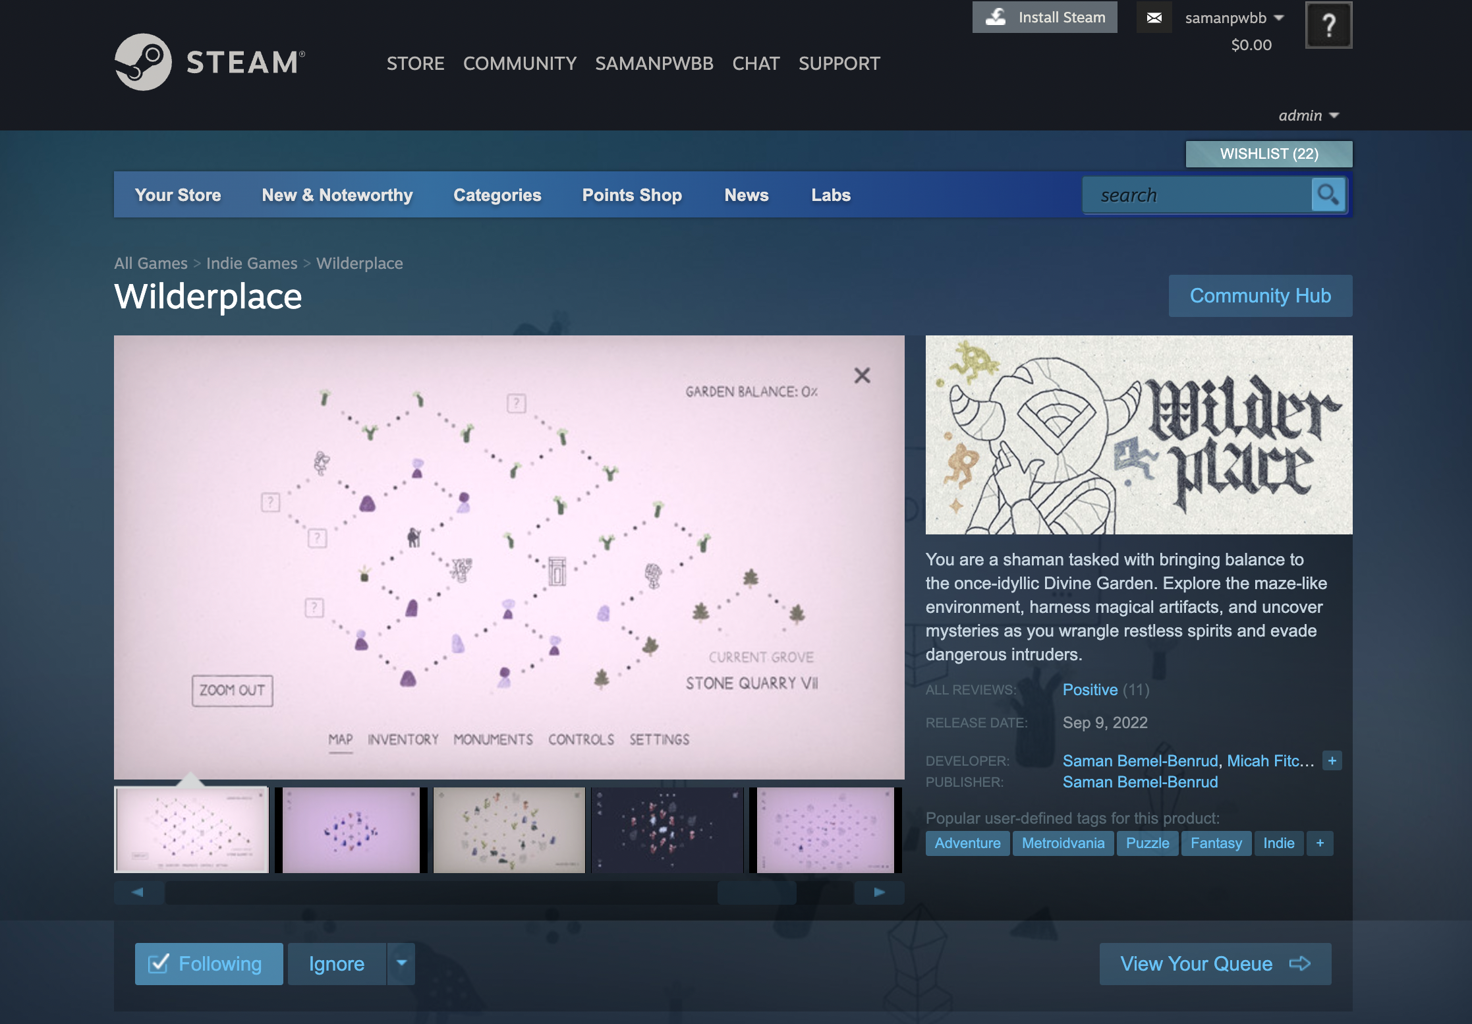Open the Community Hub button
Image resolution: width=1472 pixels, height=1024 pixels.
[x=1260, y=296]
